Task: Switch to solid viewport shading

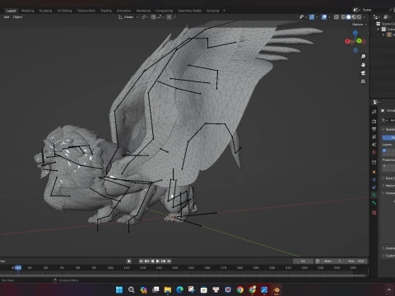Action: pyautogui.click(x=348, y=17)
